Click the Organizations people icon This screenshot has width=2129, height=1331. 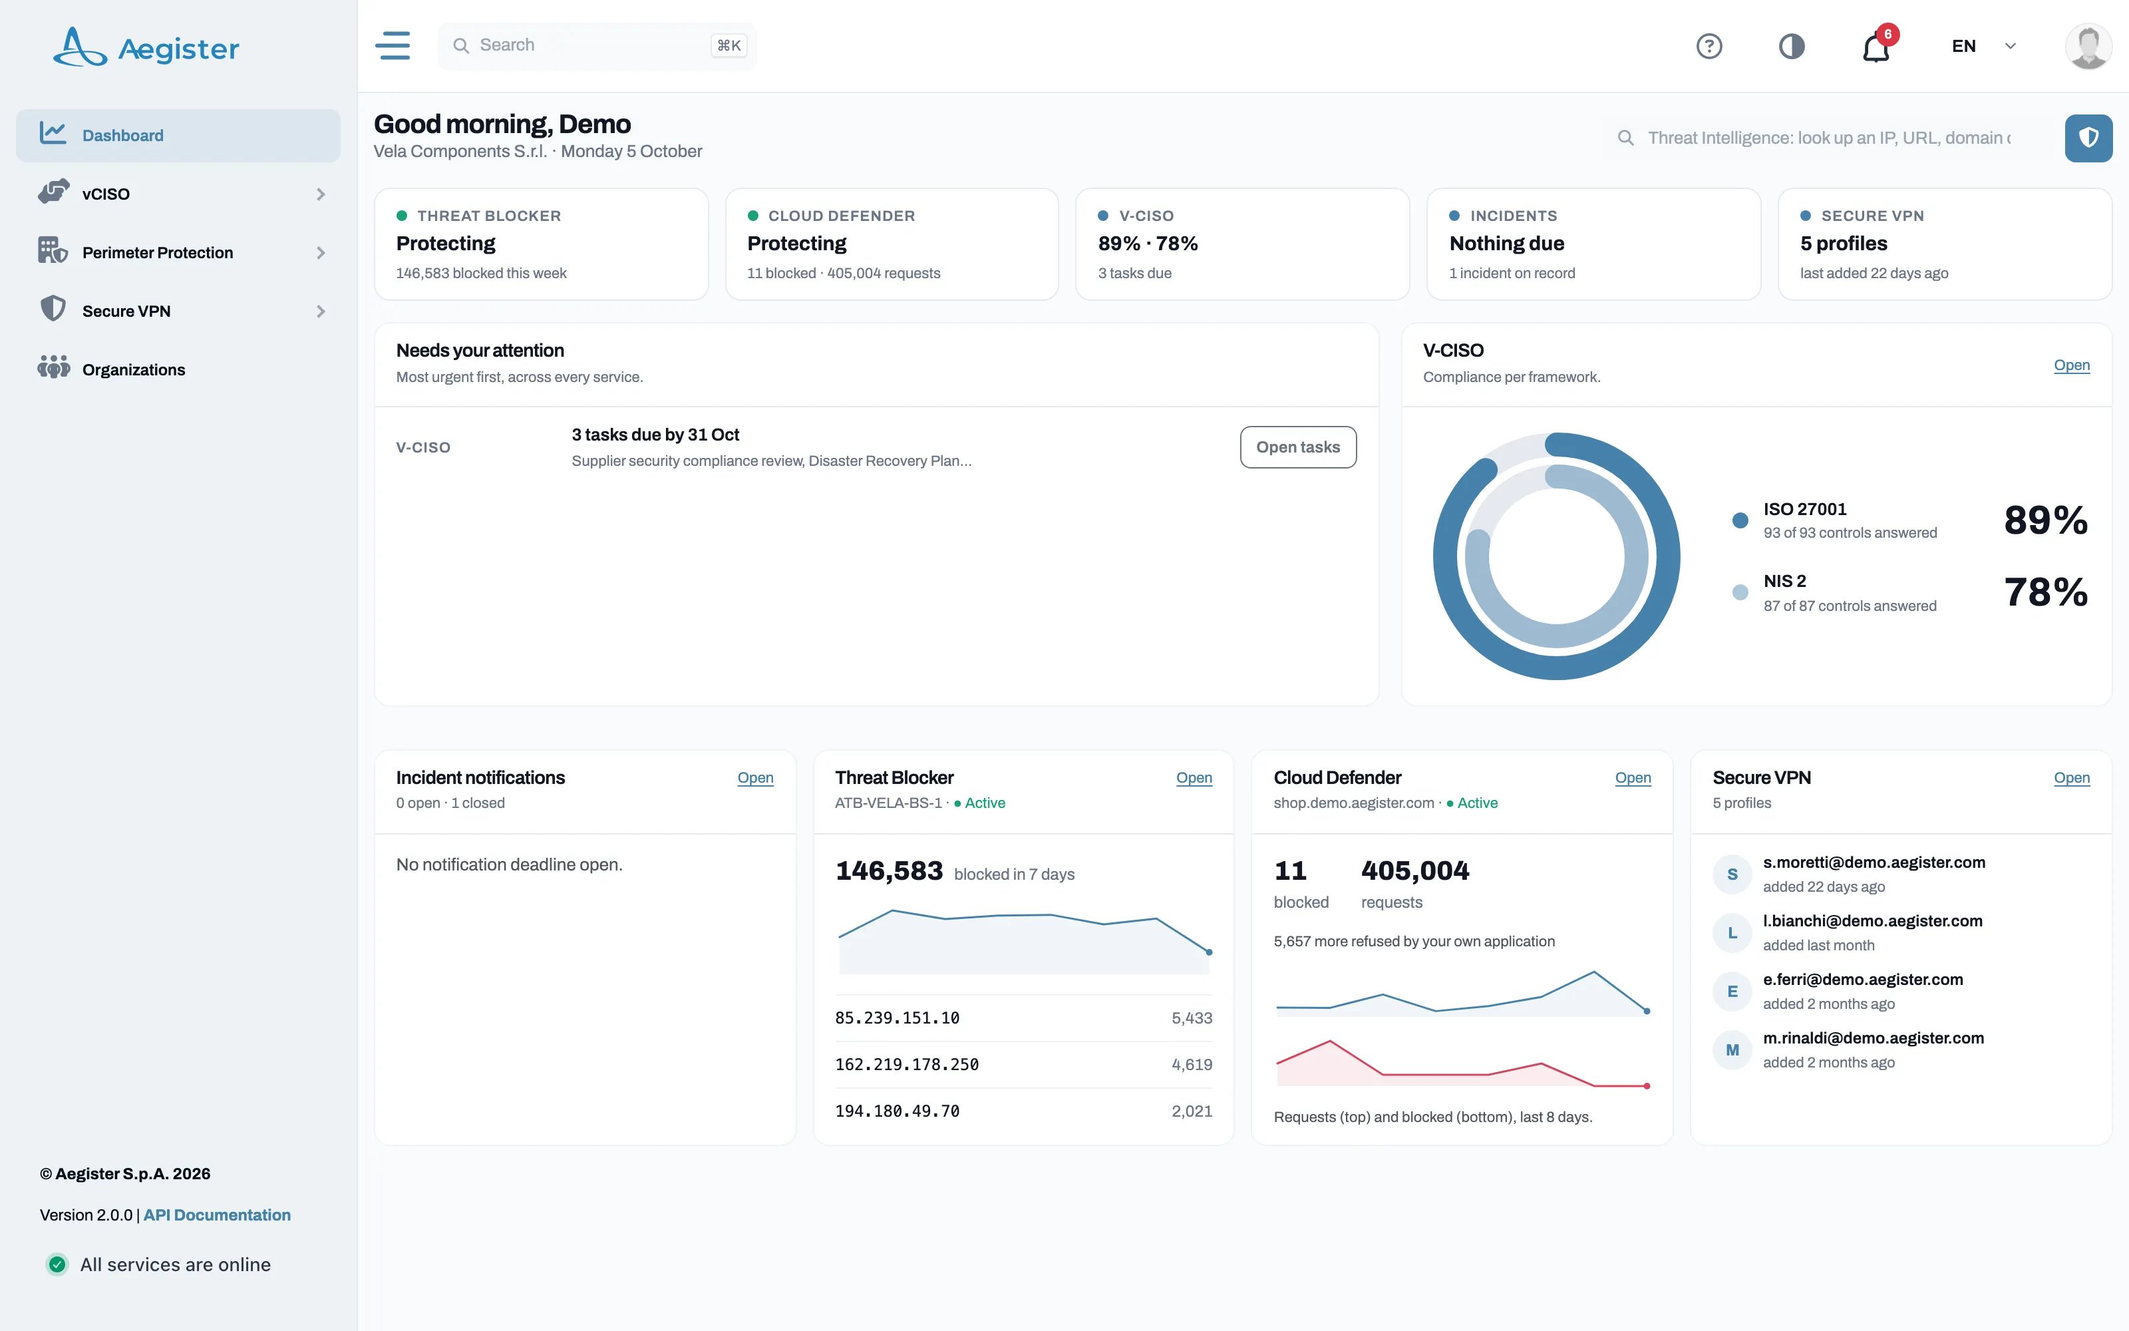click(53, 367)
